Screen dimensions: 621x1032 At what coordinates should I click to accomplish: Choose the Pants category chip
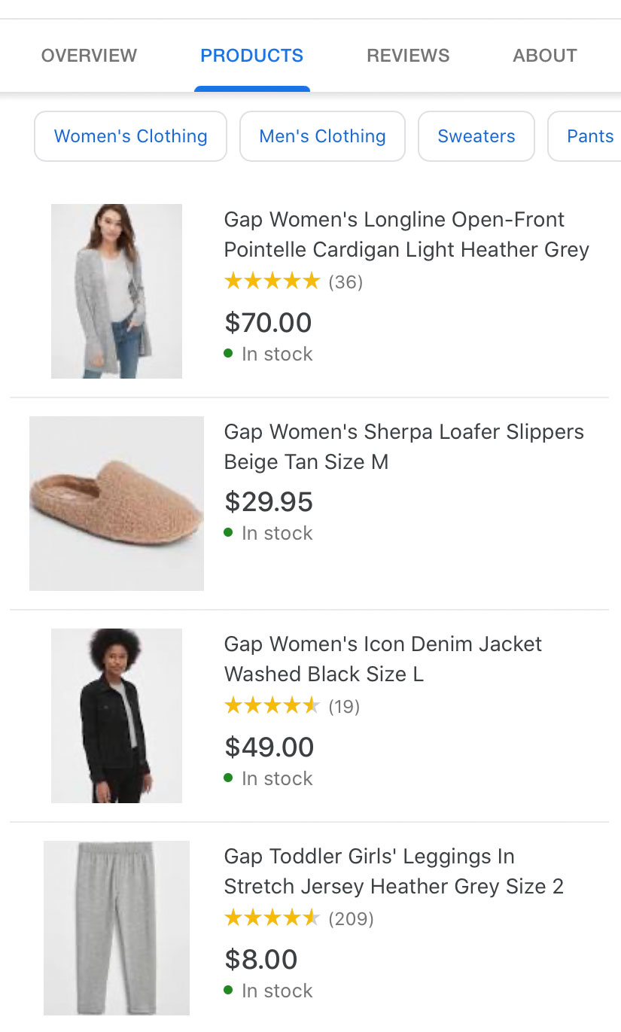(x=585, y=136)
